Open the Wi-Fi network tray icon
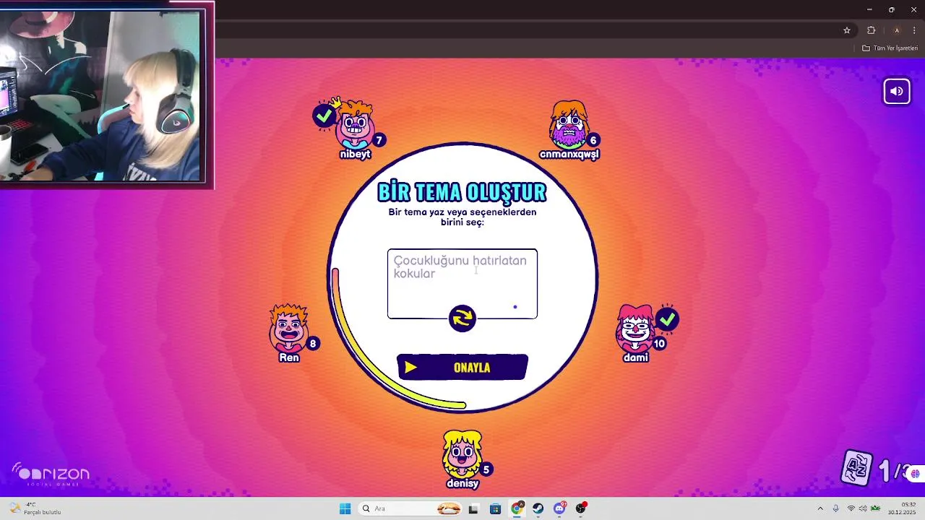The width and height of the screenshot is (925, 520). pyautogui.click(x=851, y=508)
